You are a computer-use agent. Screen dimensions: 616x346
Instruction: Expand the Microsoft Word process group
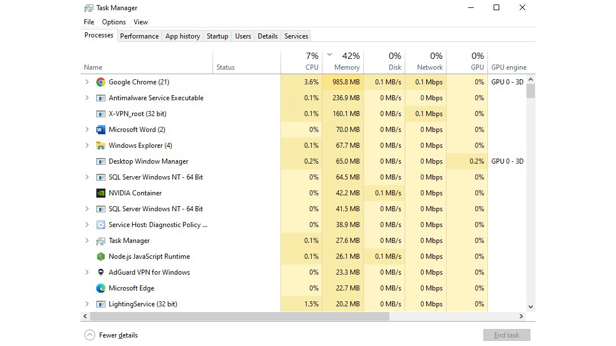[87, 130]
